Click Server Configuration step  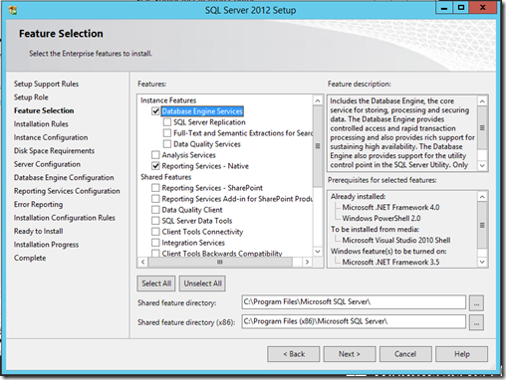point(47,164)
